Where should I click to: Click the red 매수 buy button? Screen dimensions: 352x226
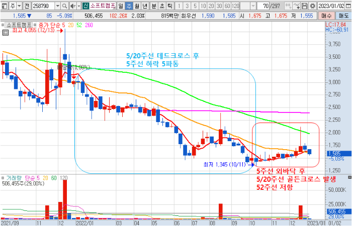click(326, 16)
